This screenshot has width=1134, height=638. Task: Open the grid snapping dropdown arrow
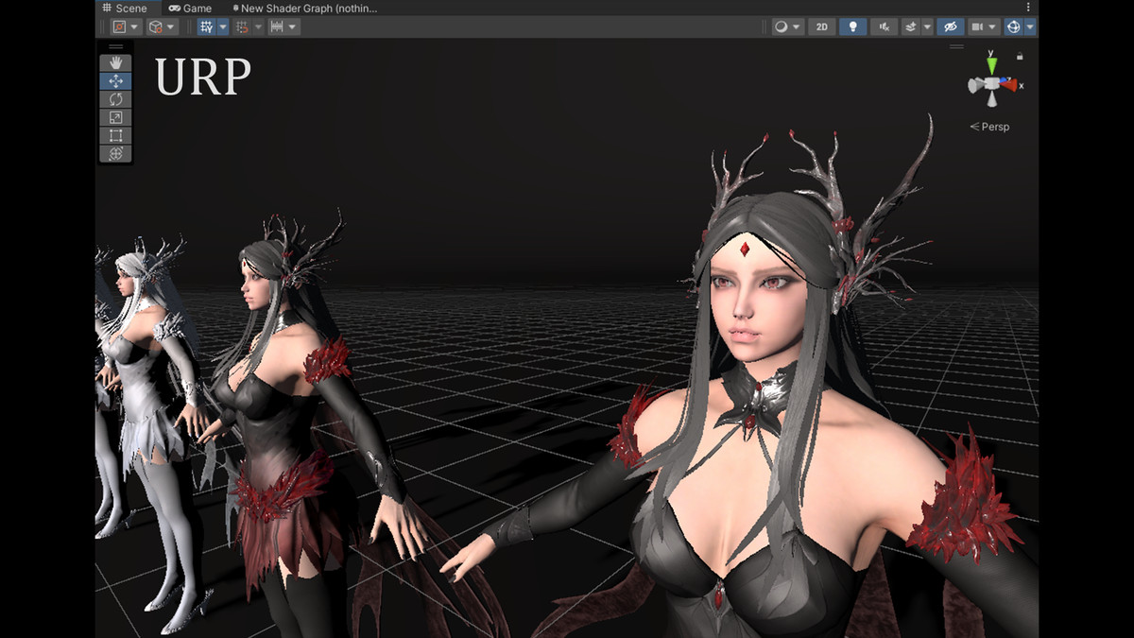256,26
